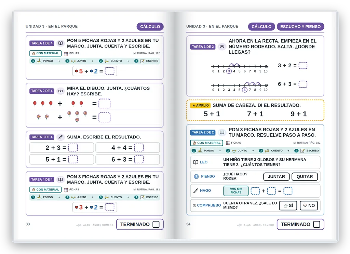Click the book icon beside TAREA 4 DE 4
The height and width of the screenshot is (254, 350).
pyautogui.click(x=60, y=179)
